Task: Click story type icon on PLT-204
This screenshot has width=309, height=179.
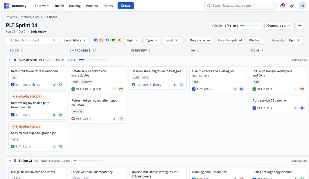Action: (133, 85)
